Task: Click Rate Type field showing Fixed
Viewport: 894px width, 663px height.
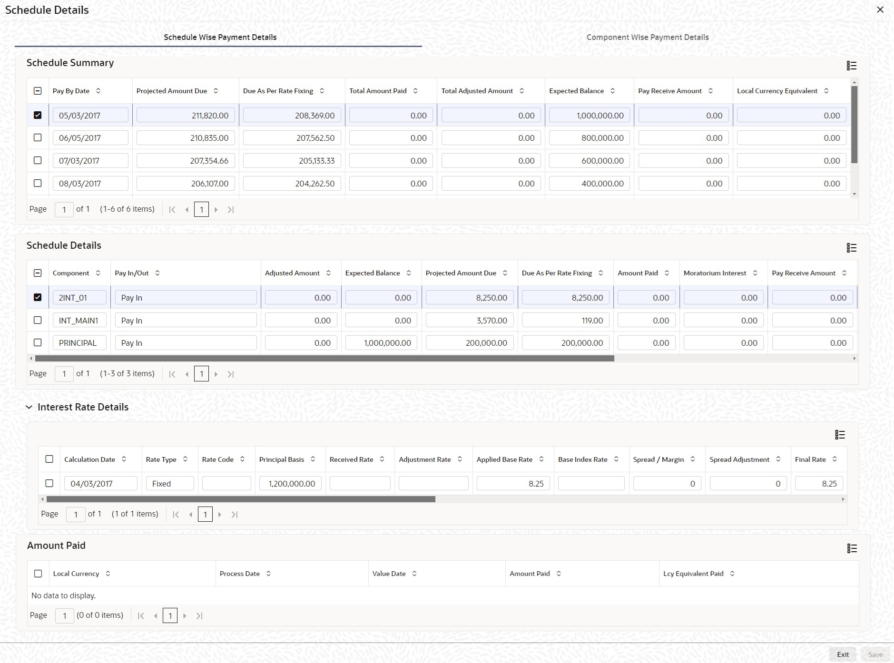Action: (170, 483)
